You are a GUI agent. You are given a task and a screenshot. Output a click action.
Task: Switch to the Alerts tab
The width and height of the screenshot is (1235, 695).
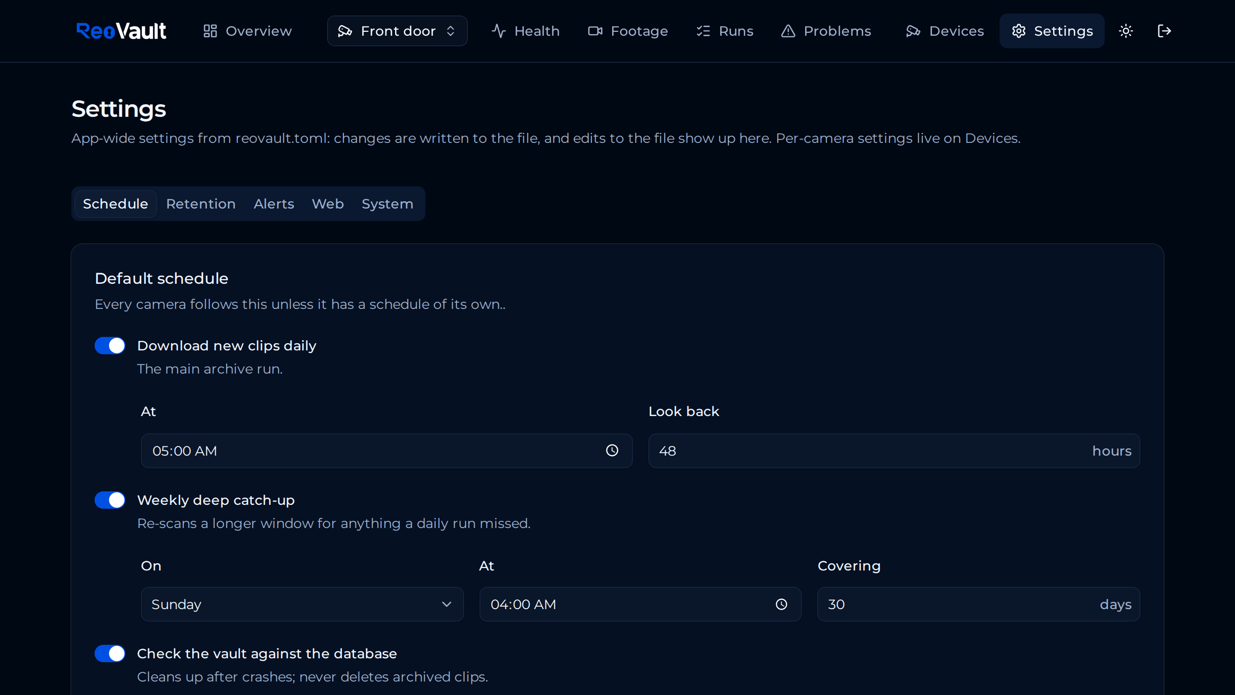(274, 204)
